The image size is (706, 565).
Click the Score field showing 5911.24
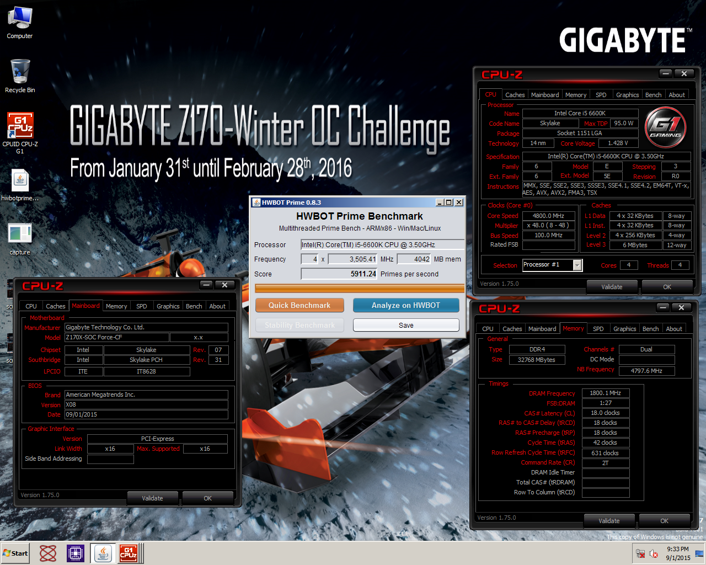click(x=339, y=274)
